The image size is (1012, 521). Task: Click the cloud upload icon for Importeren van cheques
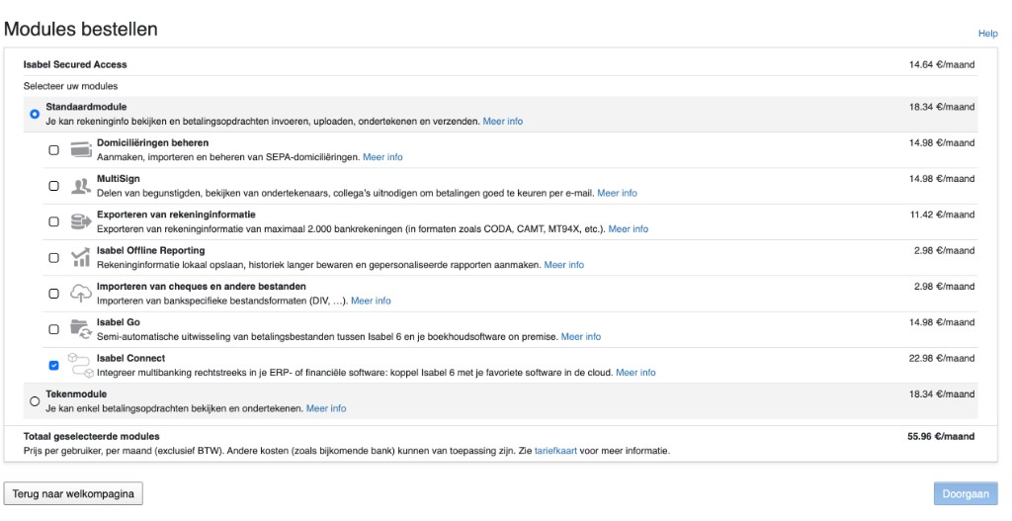tap(81, 294)
